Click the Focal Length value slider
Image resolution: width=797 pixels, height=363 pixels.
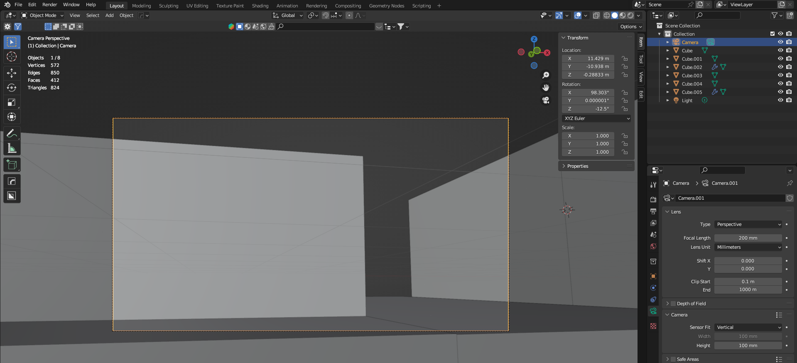coord(748,238)
